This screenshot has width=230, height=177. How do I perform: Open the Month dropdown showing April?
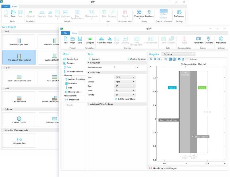pos(125,82)
